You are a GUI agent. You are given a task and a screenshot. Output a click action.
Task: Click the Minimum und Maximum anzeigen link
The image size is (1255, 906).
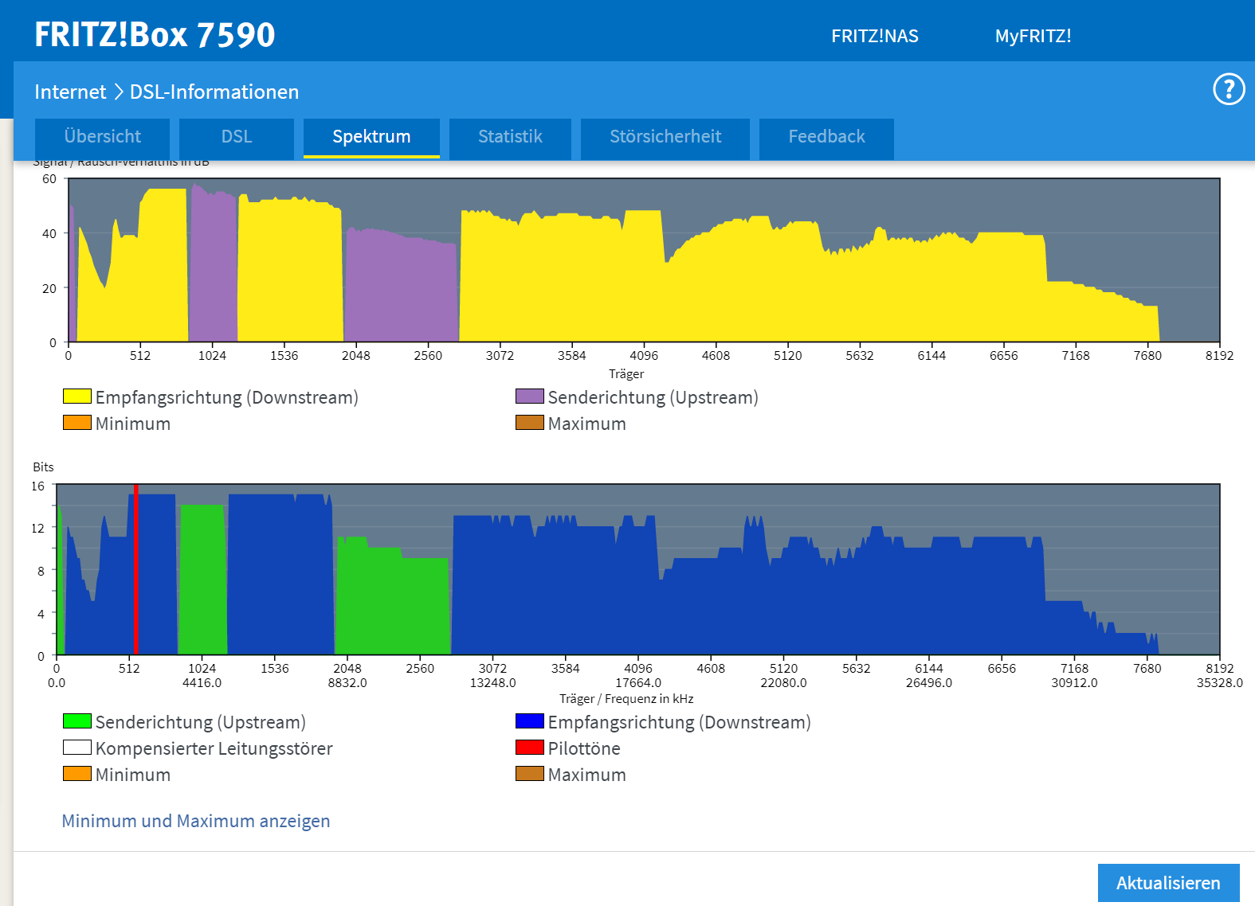196,821
